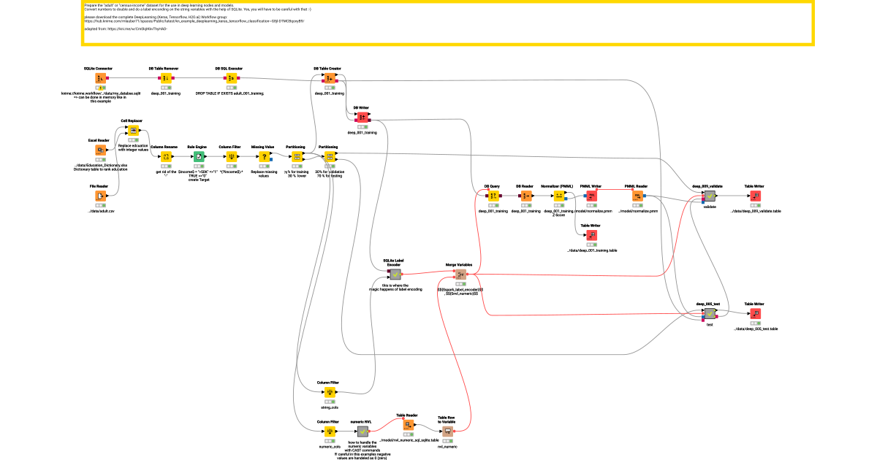Select the Merge Variables node
Image resolution: width=877 pixels, height=460 pixels.
(x=460, y=273)
